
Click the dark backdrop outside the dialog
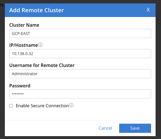(158, 72)
